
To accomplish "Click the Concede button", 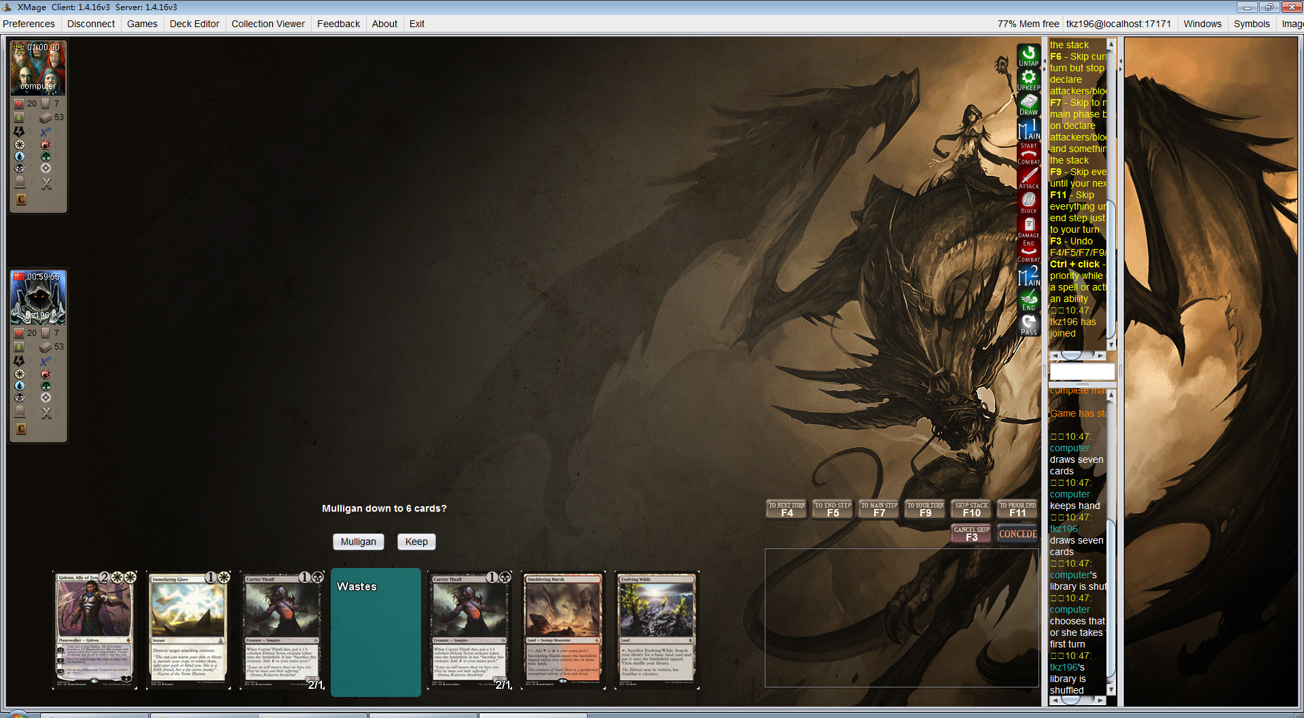I will click(x=1017, y=534).
